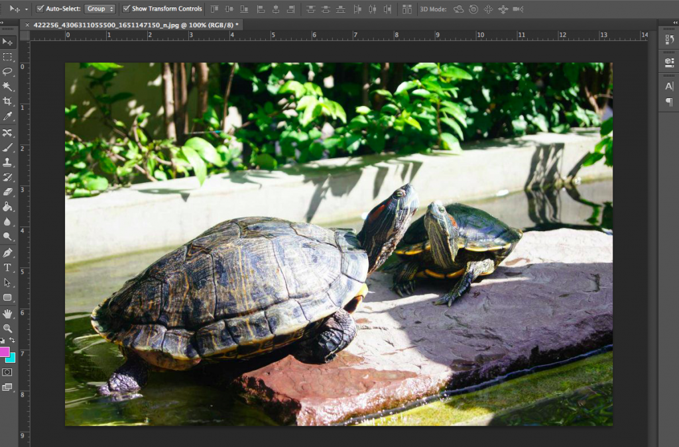Click Distribute top edges
679x447 pixels.
click(310, 9)
